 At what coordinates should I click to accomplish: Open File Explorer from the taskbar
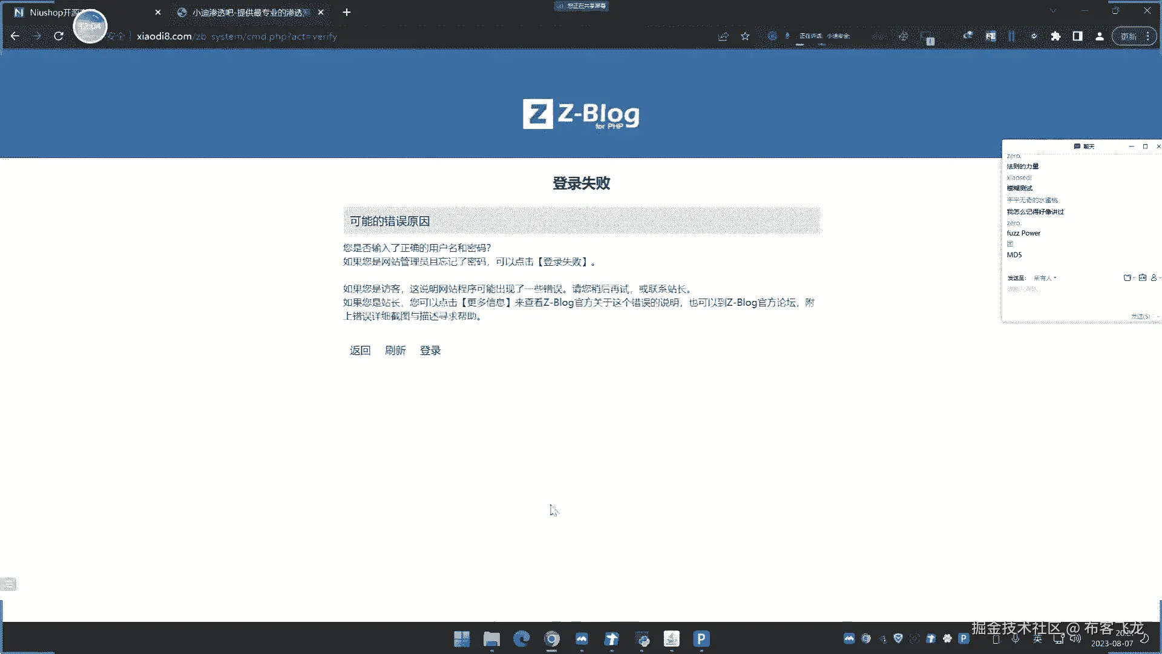click(x=491, y=639)
